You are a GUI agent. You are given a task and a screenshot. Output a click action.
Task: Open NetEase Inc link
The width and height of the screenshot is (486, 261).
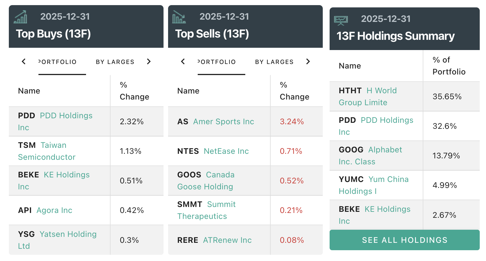pyautogui.click(x=226, y=151)
